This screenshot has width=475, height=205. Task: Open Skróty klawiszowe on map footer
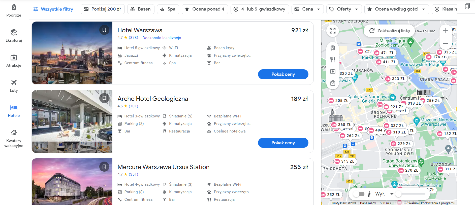tap(343, 203)
